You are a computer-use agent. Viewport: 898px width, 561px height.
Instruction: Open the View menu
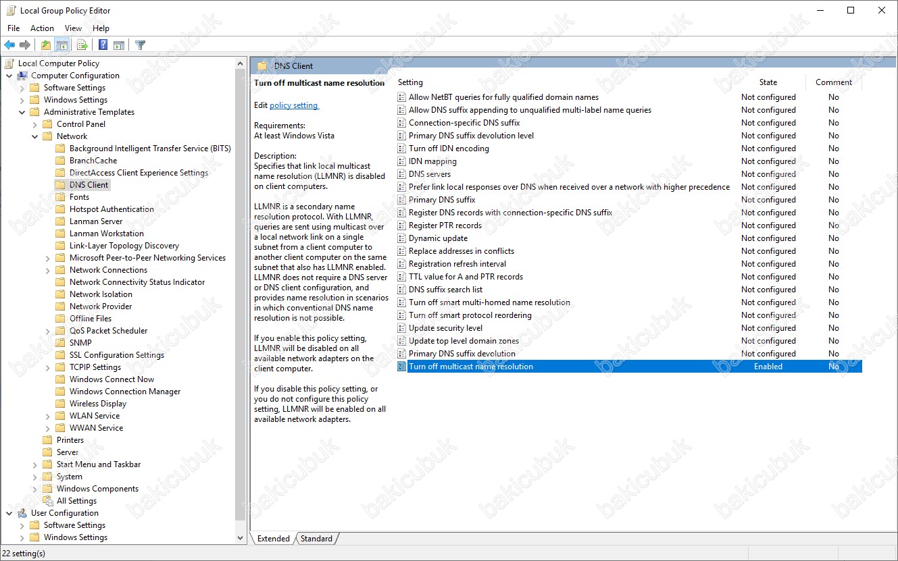pyautogui.click(x=73, y=28)
